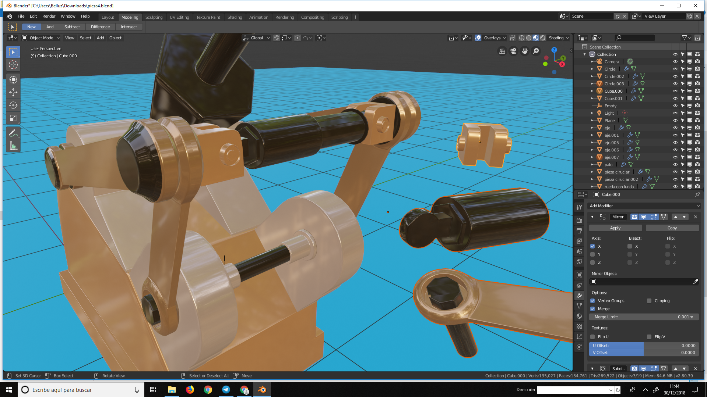The height and width of the screenshot is (397, 707).
Task: Open the World properties tab
Action: [579, 262]
